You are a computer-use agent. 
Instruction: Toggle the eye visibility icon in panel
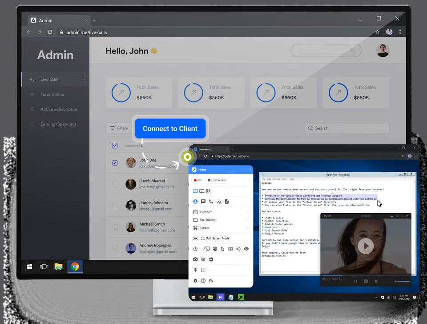(246, 249)
